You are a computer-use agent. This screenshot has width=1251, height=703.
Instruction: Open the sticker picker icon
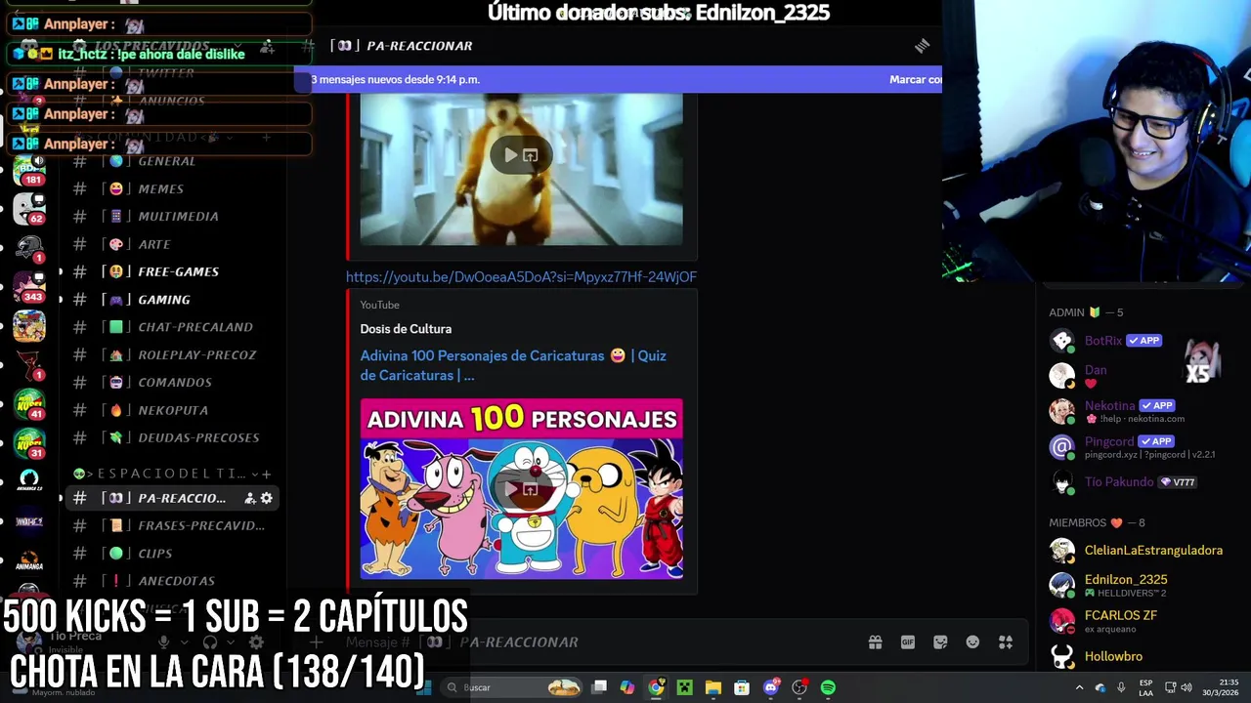coord(940,641)
